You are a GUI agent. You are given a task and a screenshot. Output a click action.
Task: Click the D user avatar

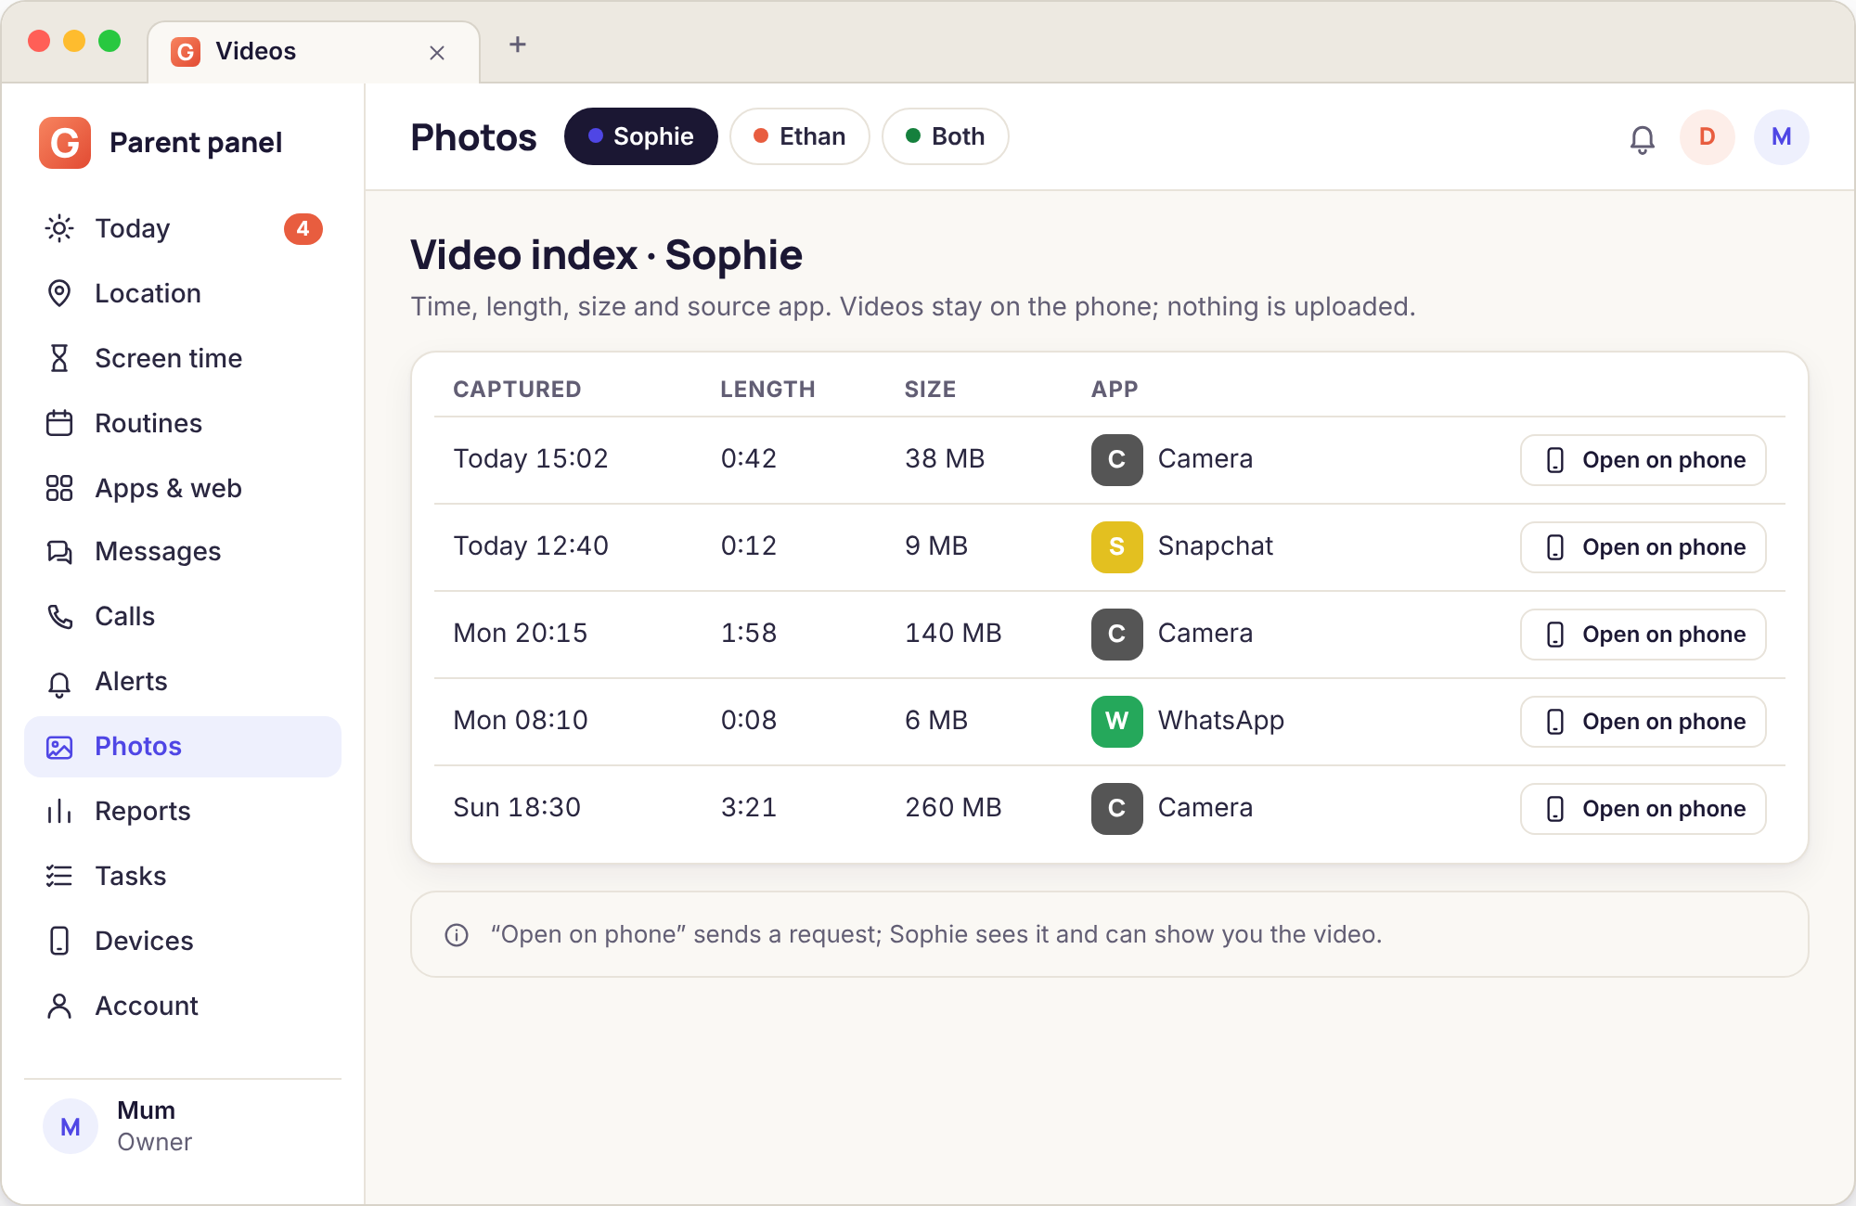tap(1708, 137)
